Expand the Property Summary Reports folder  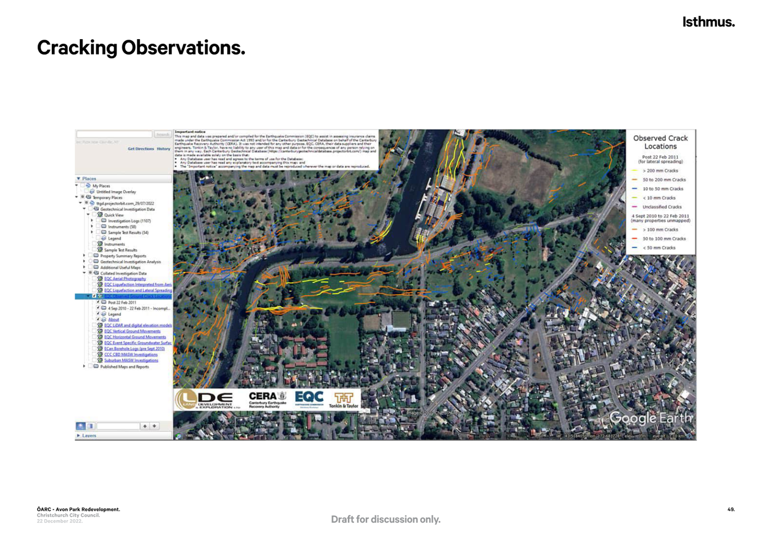(x=84, y=256)
